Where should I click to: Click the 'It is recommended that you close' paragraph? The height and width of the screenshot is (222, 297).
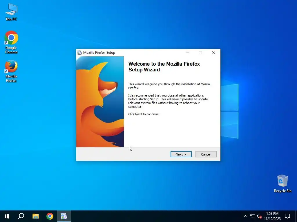click(168, 101)
